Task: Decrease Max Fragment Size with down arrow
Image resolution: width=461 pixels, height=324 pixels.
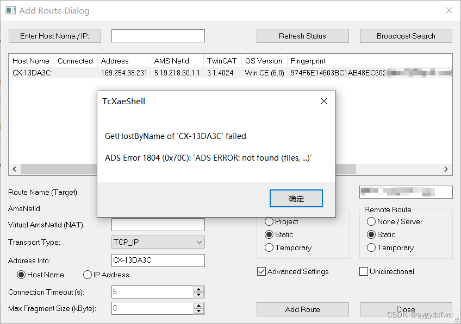Action: coord(199,311)
